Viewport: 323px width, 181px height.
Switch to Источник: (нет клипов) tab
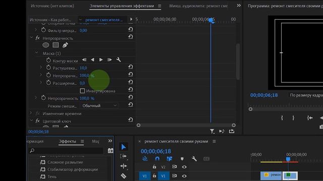pos(52,6)
